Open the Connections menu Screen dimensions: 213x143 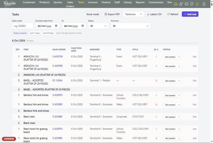click(x=156, y=2)
